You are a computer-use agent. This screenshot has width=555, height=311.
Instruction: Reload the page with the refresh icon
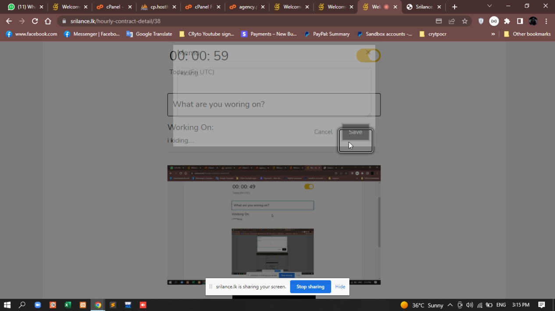35,21
